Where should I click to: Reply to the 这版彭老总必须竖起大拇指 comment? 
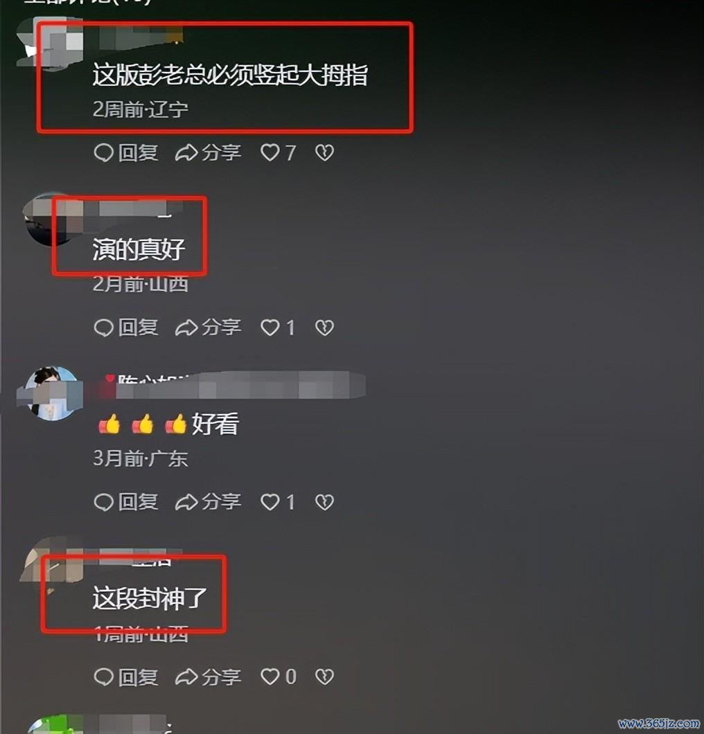pyautogui.click(x=126, y=152)
